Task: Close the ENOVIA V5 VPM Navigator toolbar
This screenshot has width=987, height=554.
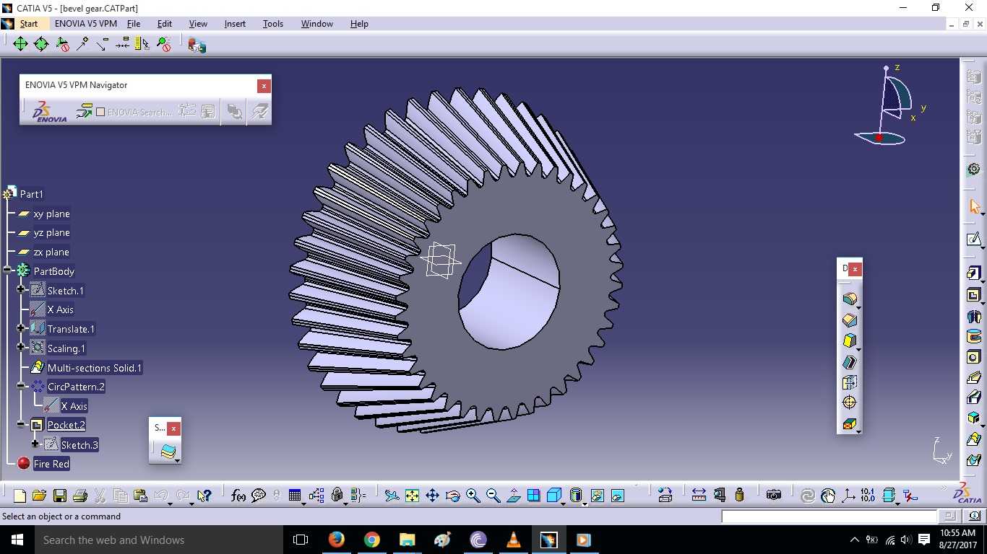Action: [264, 86]
